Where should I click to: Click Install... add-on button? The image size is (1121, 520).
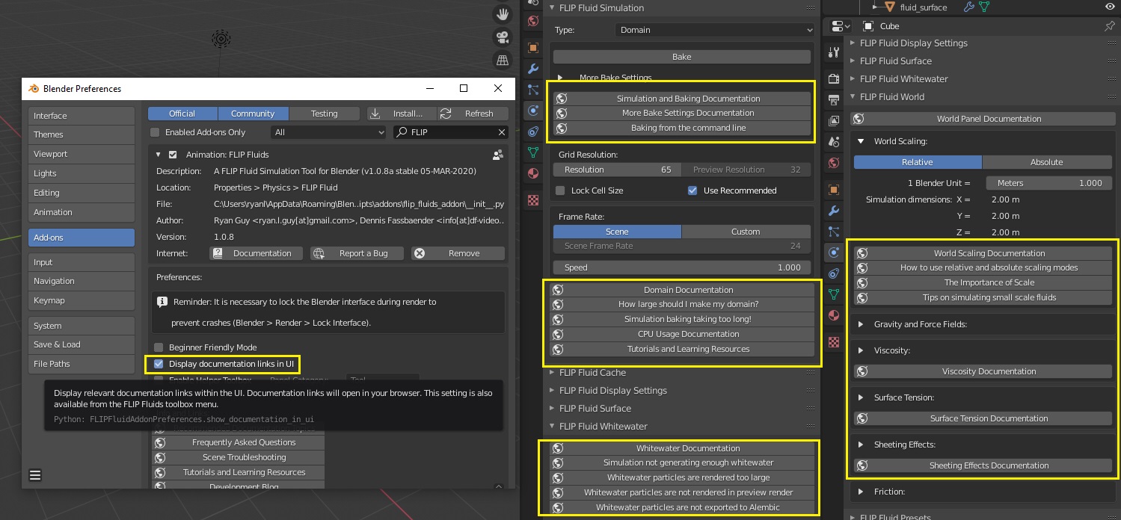click(x=401, y=114)
